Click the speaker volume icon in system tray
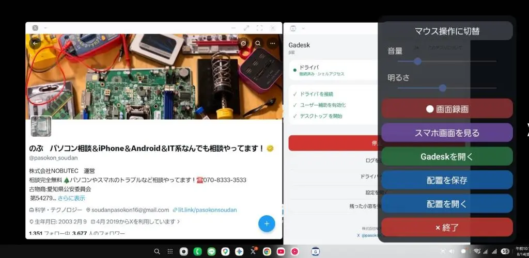Screen dimensions: 529x258 point(452,251)
